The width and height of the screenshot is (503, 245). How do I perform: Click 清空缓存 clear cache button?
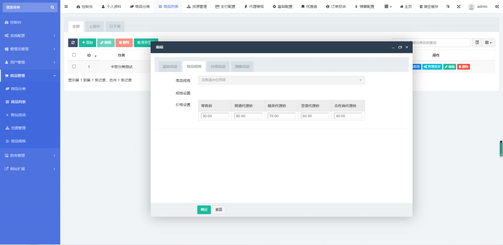click(428, 6)
